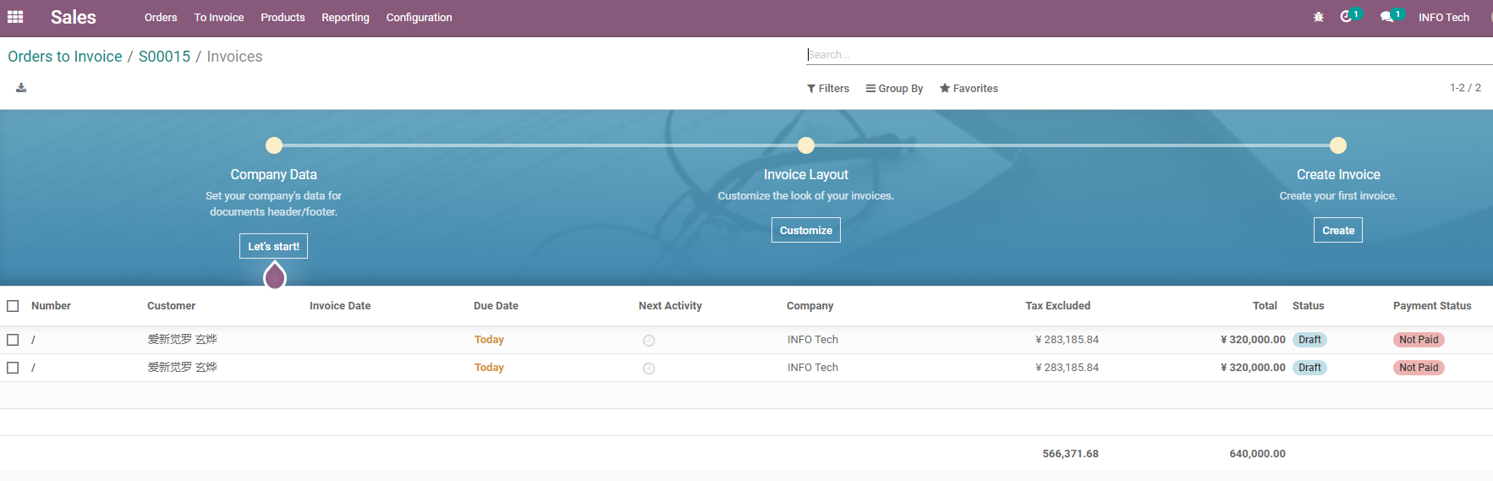Open the Configuration menu

click(419, 18)
